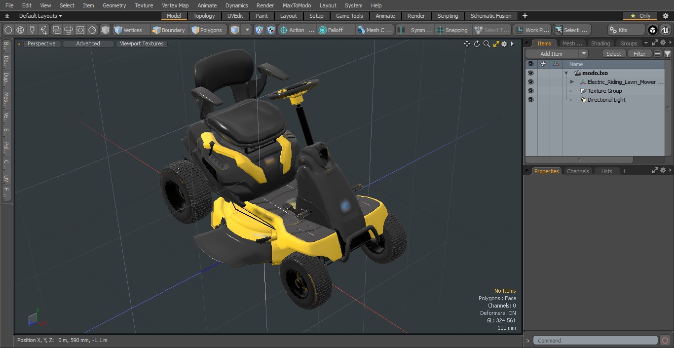
Task: Click the Advanced shading button
Action: [88, 43]
